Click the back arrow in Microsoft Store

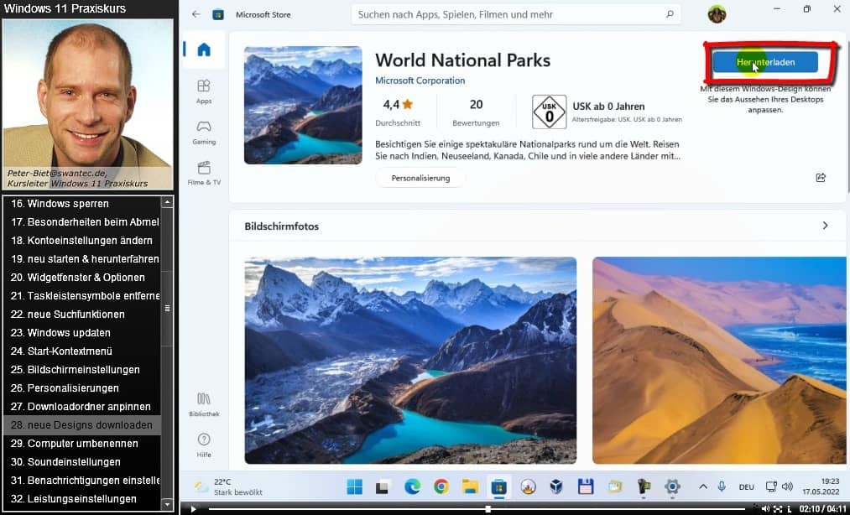pyautogui.click(x=196, y=14)
